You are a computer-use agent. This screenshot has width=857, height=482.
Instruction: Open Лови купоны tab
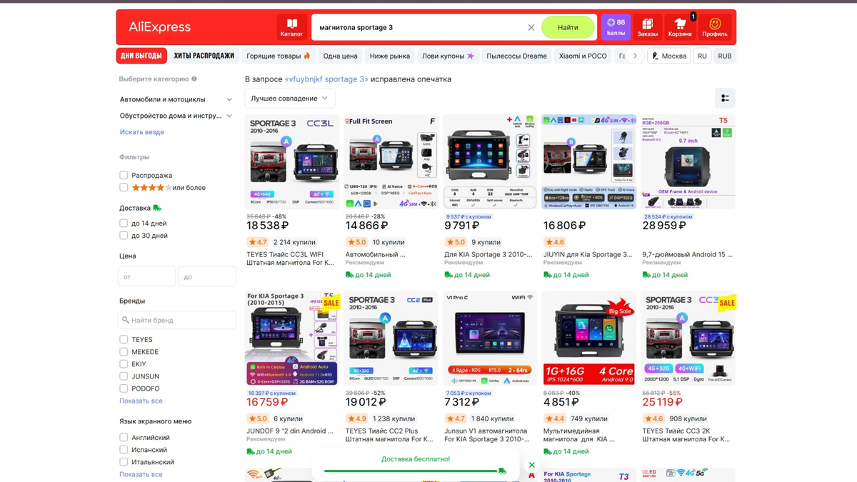click(x=448, y=56)
